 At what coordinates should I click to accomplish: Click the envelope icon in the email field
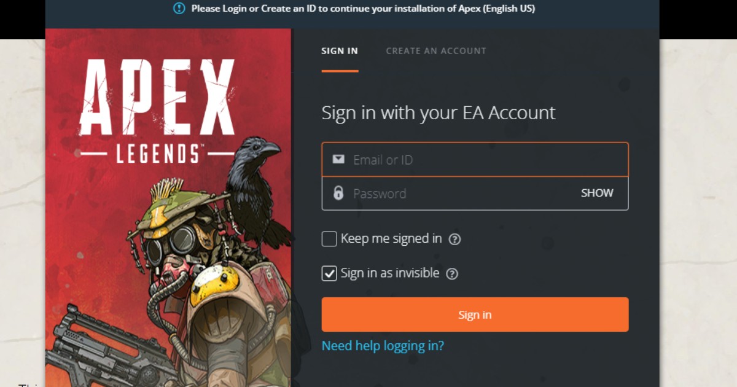tap(338, 160)
